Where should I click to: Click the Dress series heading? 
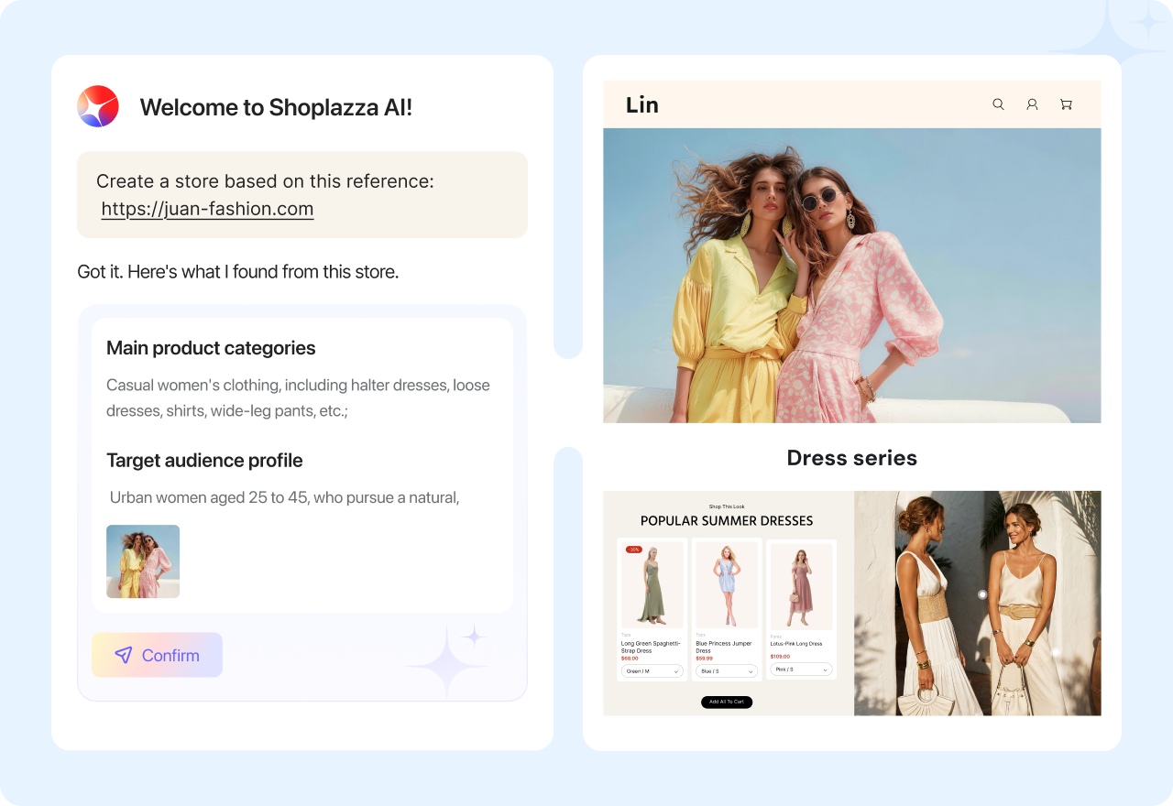tap(852, 458)
